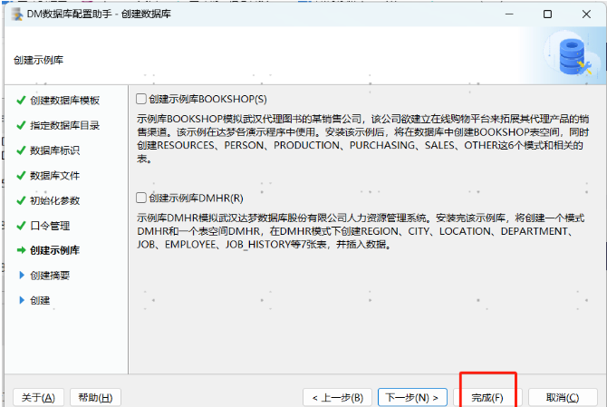
Task: Select 数据库文件 step
Action: coord(55,176)
